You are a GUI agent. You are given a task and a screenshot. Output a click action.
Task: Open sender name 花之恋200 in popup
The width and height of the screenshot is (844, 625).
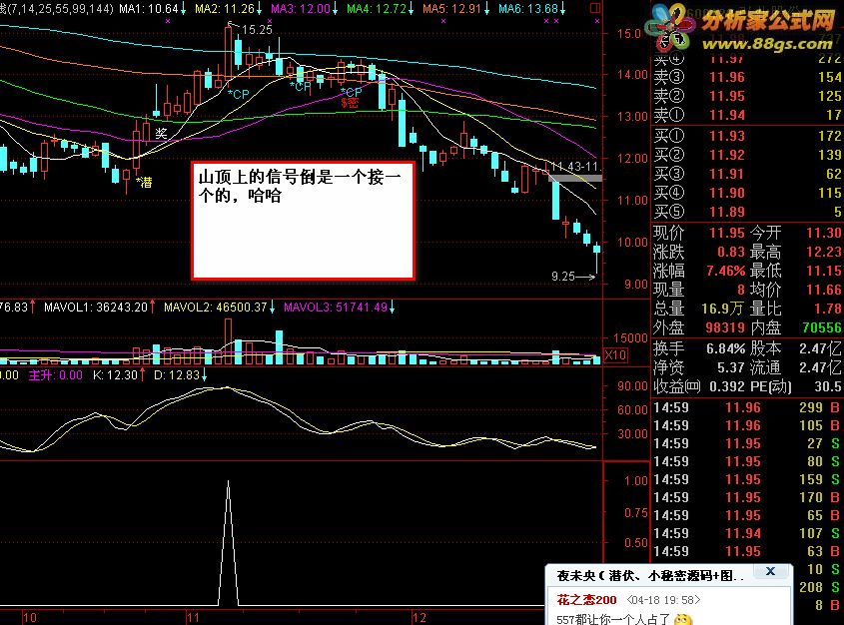(586, 600)
